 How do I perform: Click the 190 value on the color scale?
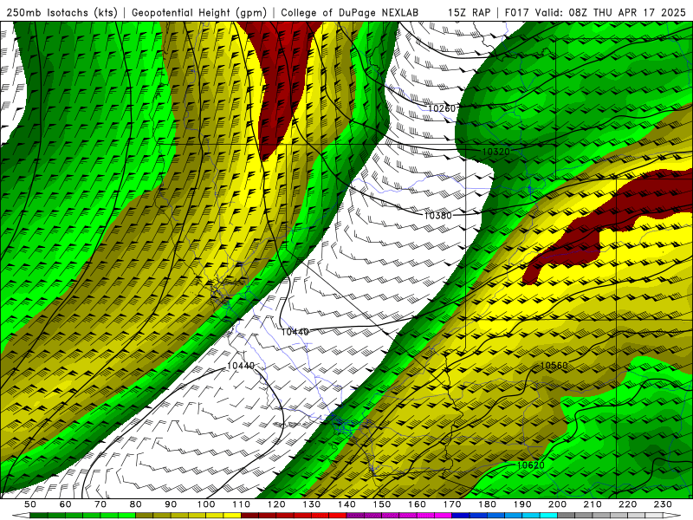(522, 504)
